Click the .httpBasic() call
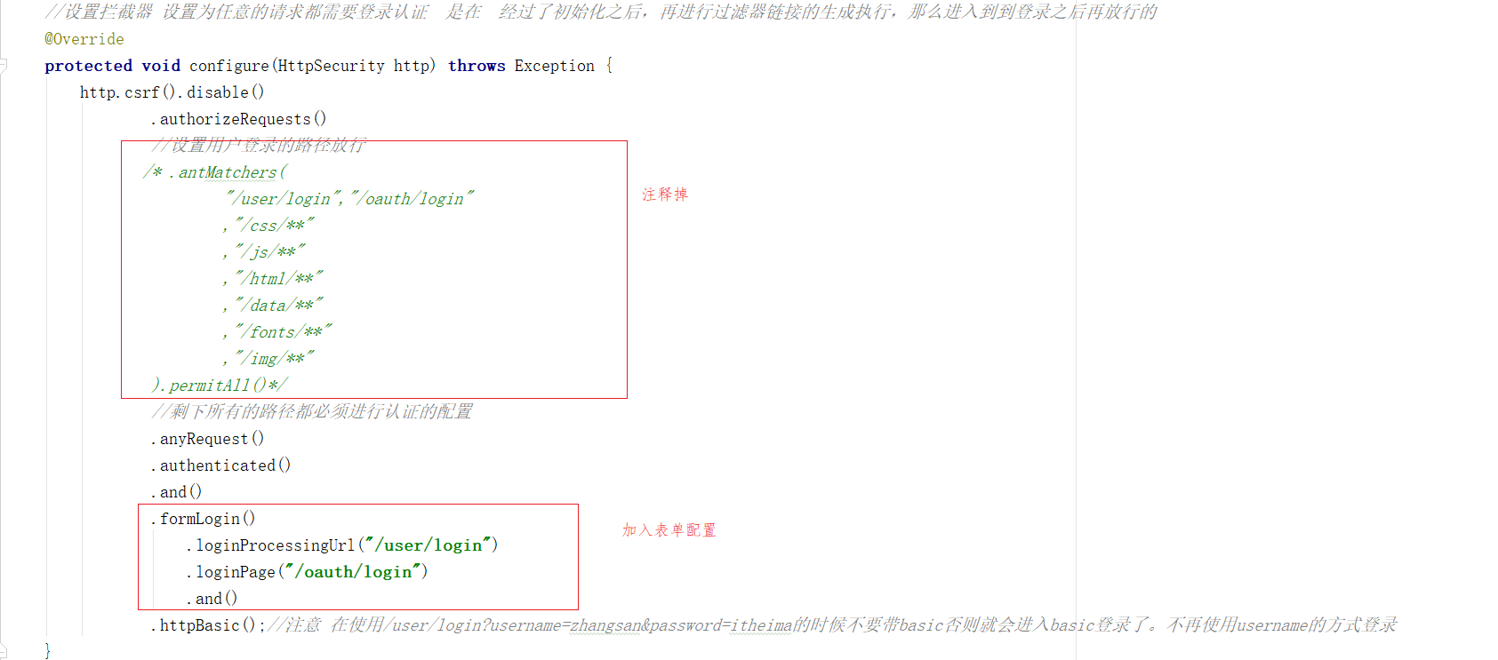 point(203,625)
